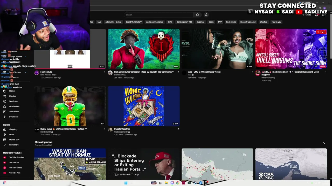Screen dimensions: 332x186
Task: Play Sweater Weather thumbnail
Action: [144, 106]
